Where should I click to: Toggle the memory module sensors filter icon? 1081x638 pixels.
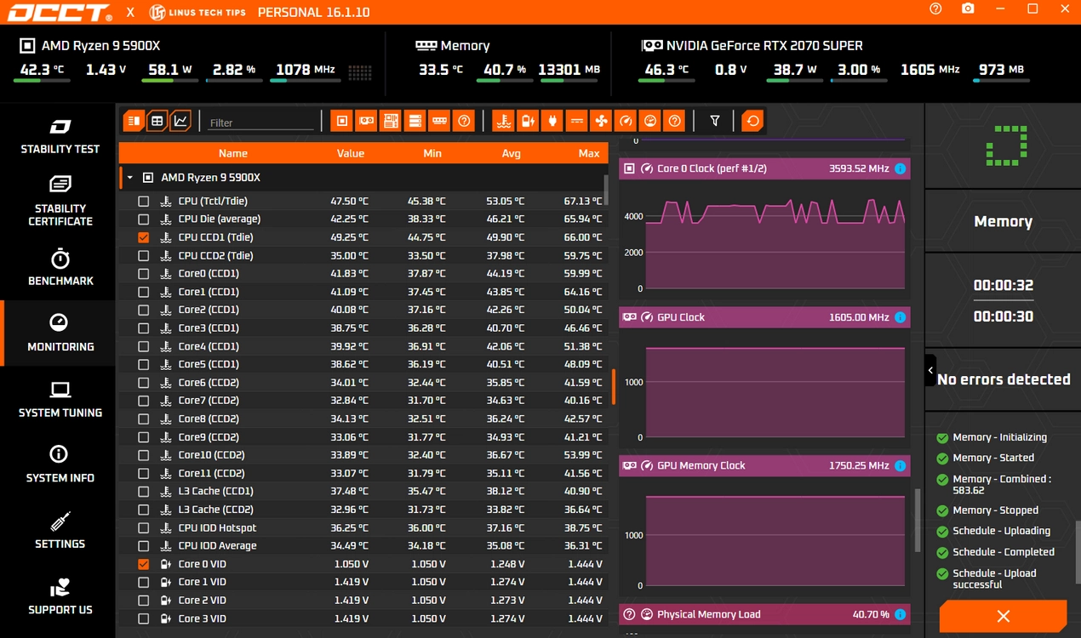[x=439, y=121]
